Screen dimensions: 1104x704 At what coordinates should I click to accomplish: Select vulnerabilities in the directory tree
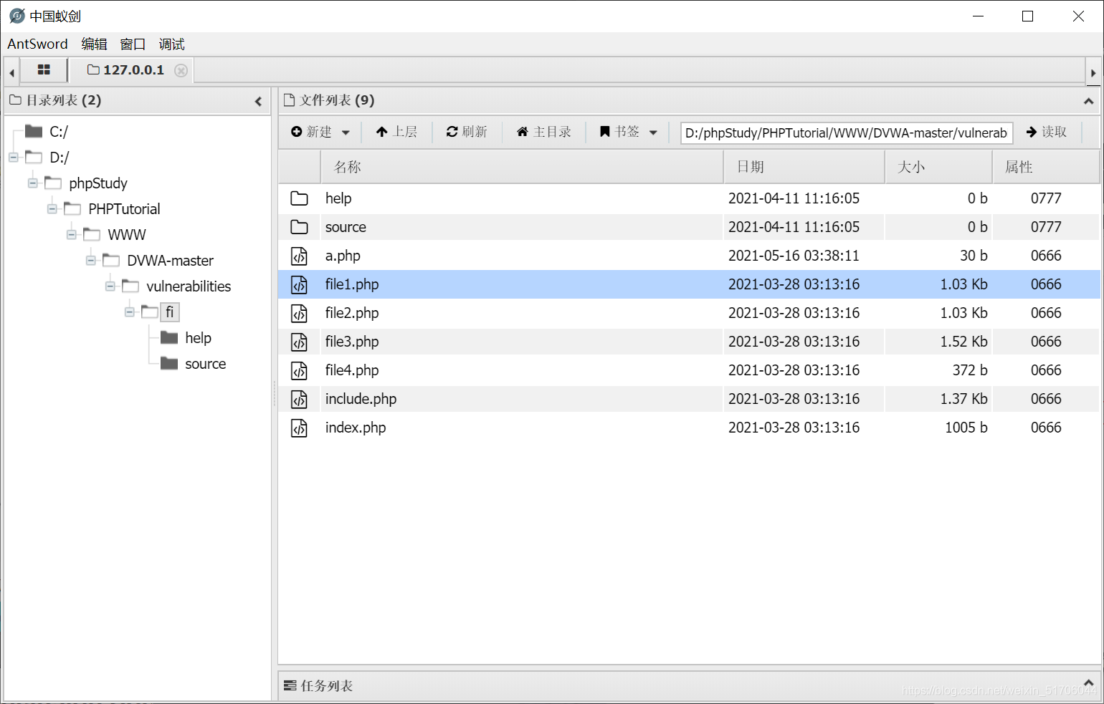coord(189,286)
